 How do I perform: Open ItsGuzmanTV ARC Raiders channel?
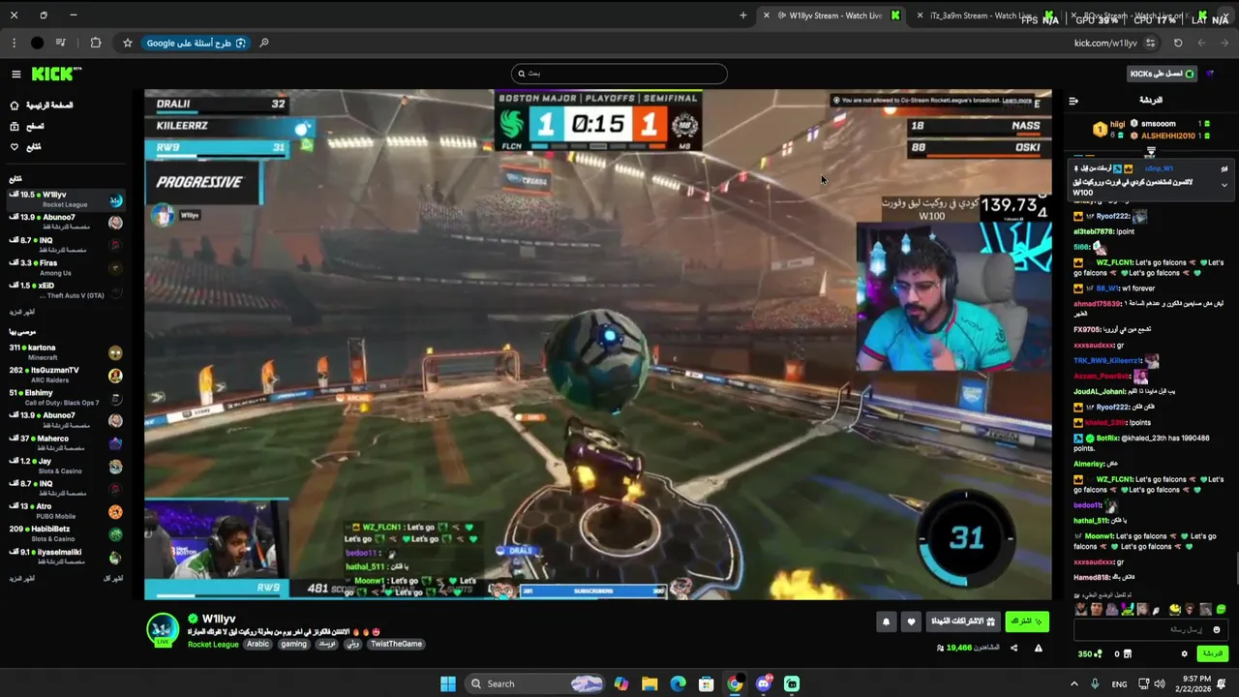pos(66,375)
